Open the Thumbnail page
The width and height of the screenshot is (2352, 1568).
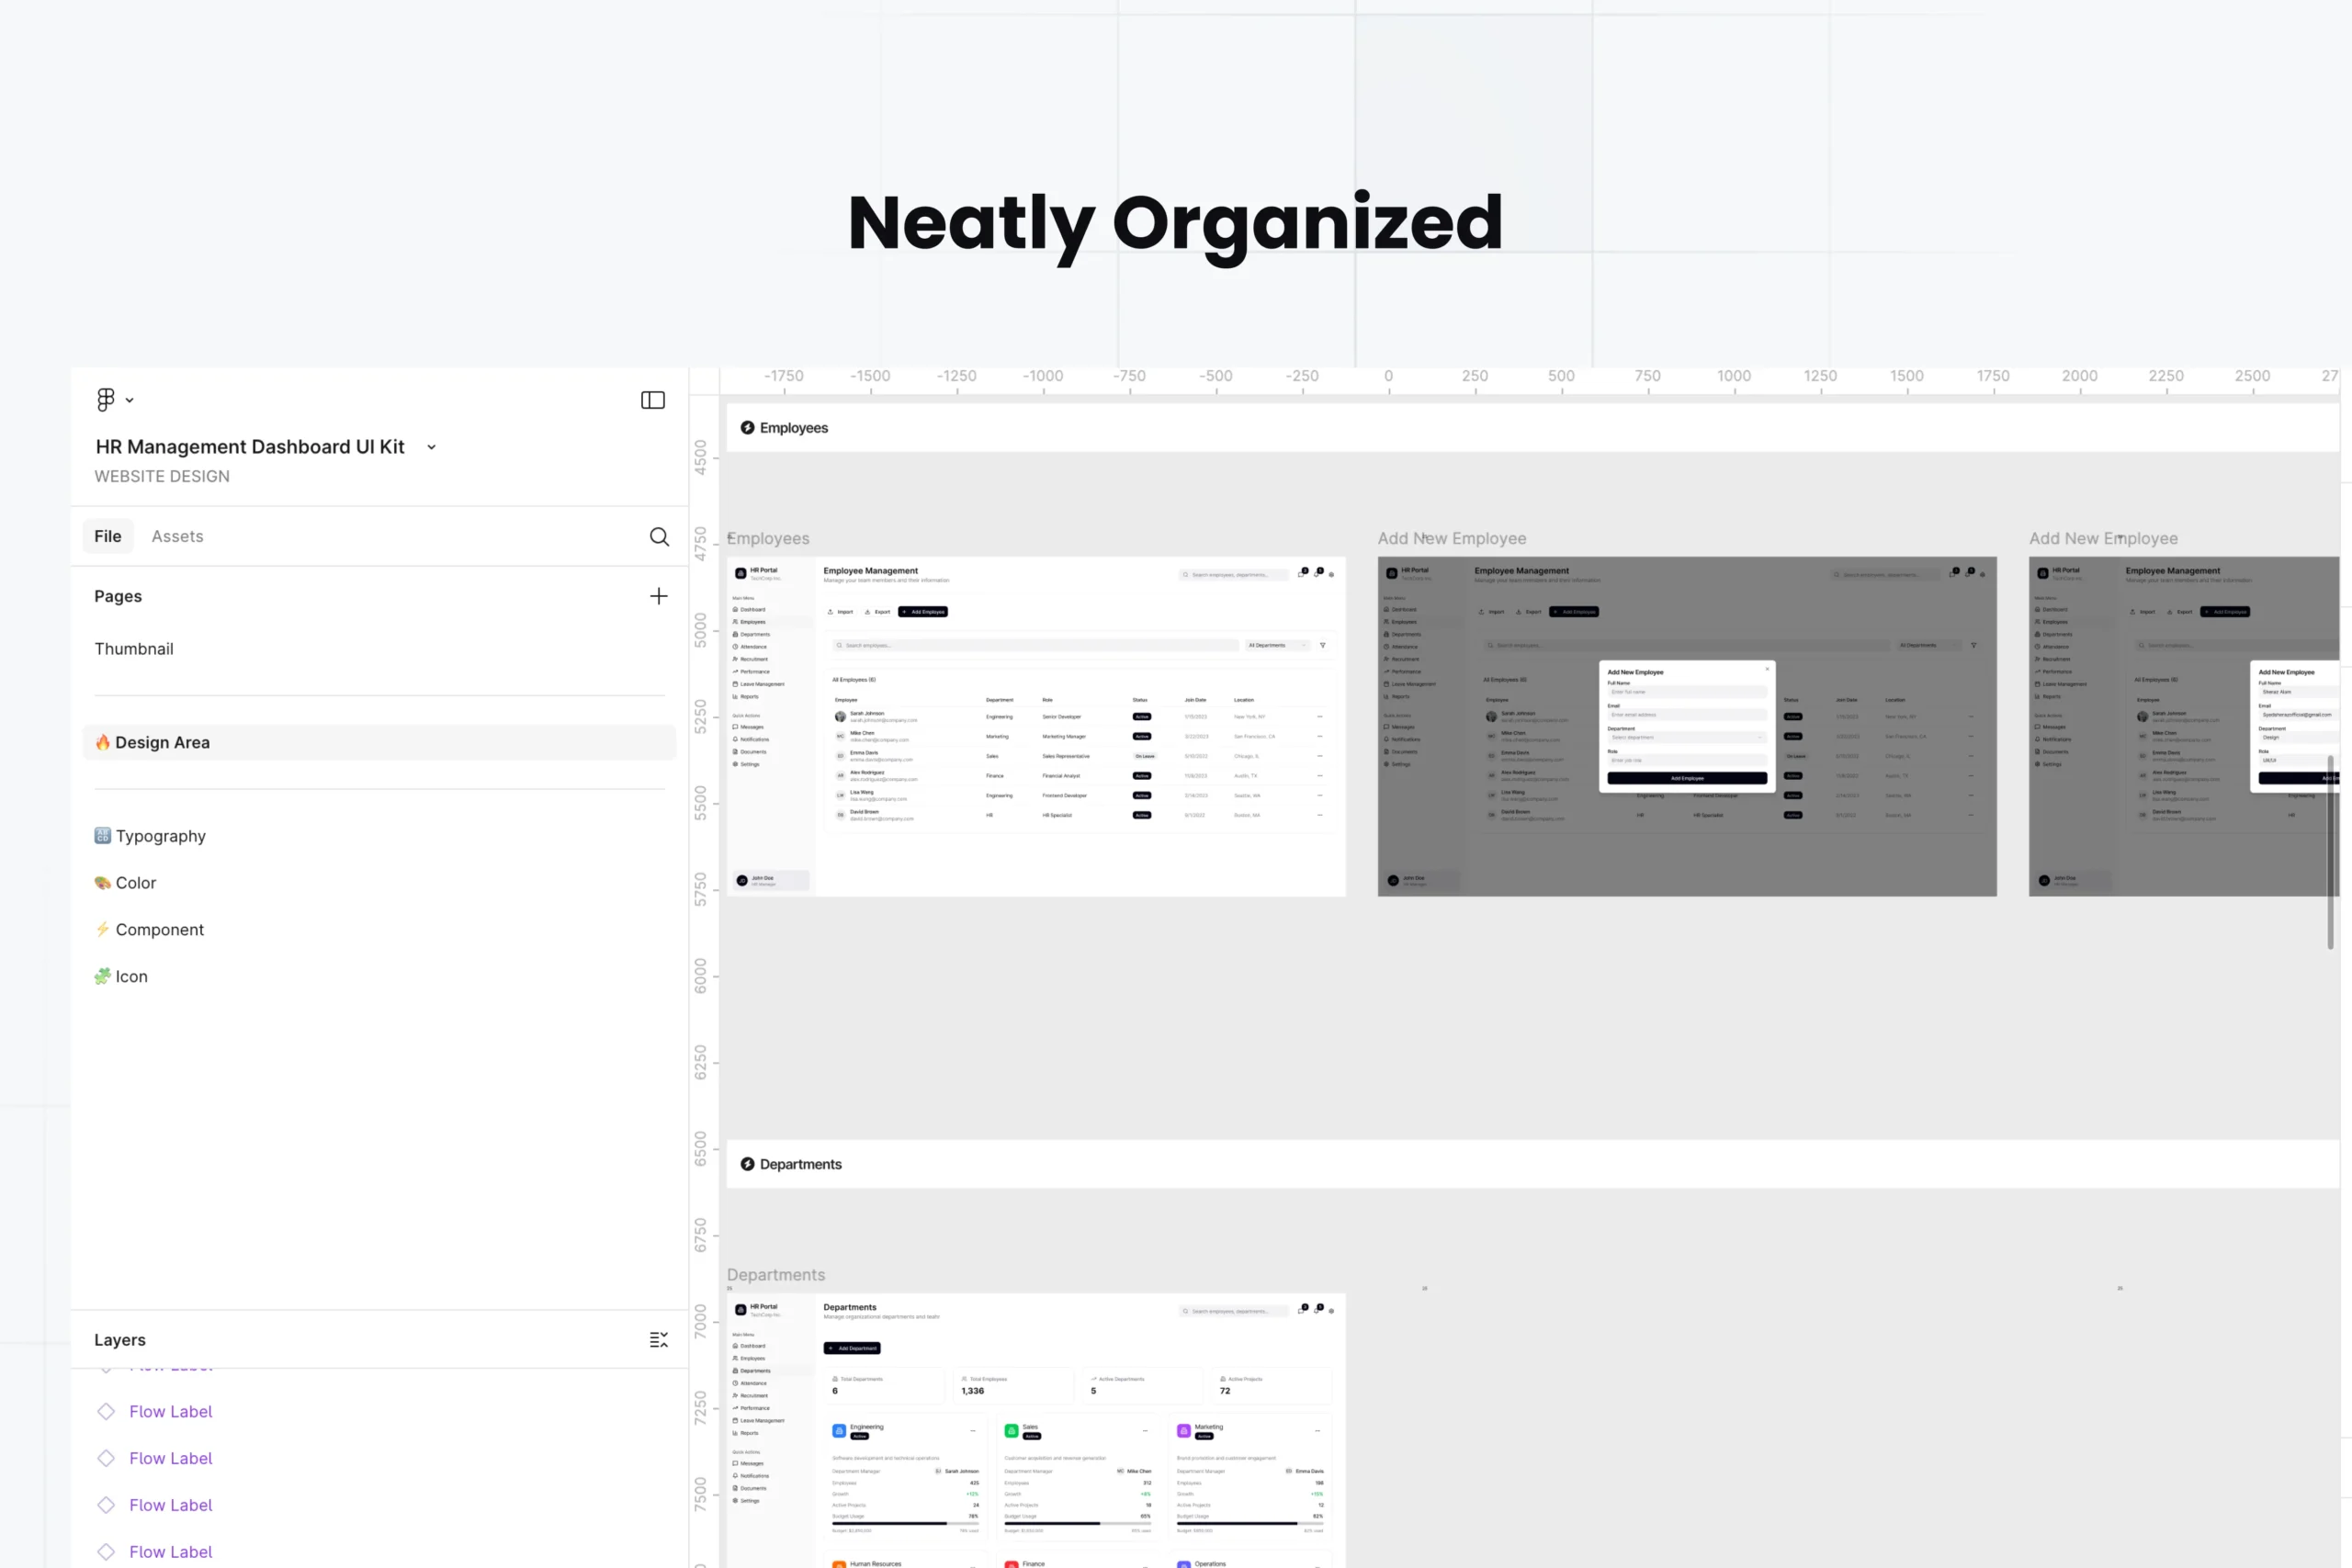134,649
